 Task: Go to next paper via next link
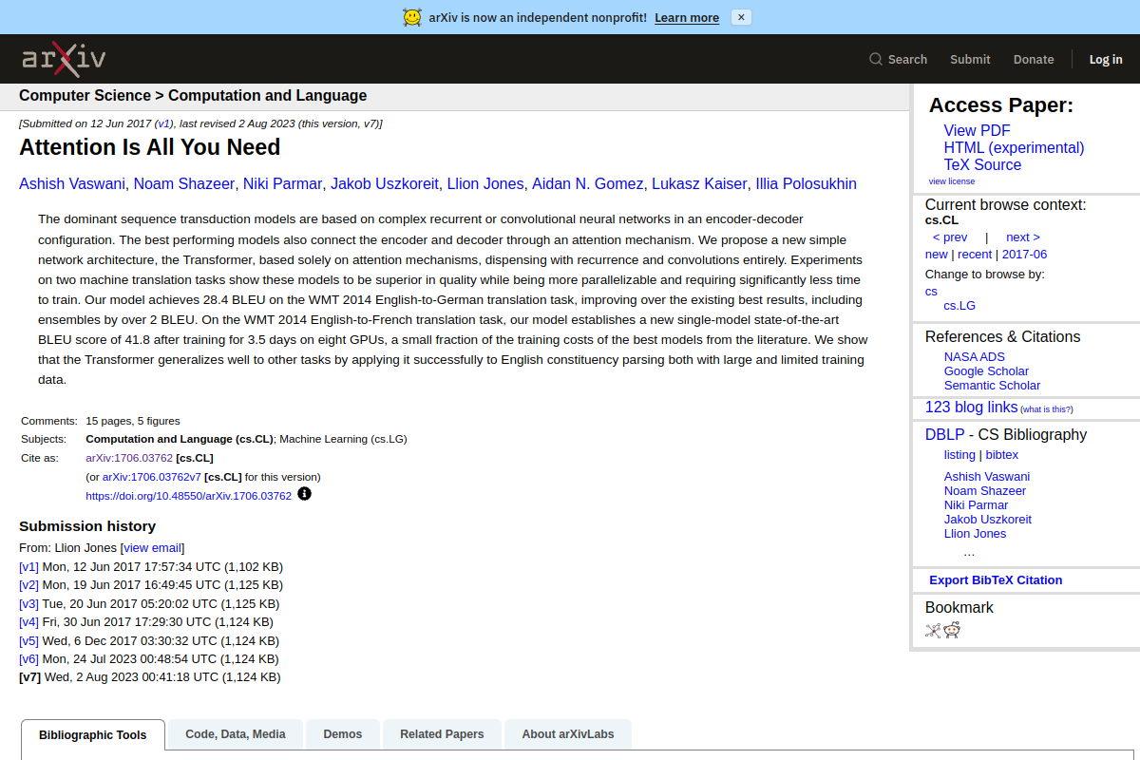pyautogui.click(x=1023, y=237)
